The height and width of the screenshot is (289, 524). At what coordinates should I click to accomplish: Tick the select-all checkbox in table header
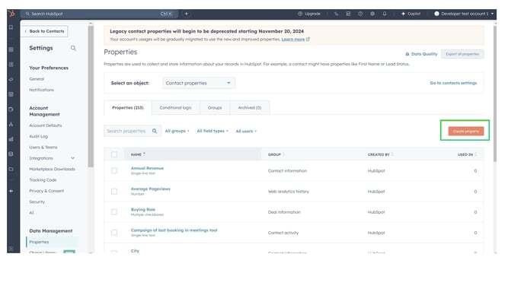(114, 154)
